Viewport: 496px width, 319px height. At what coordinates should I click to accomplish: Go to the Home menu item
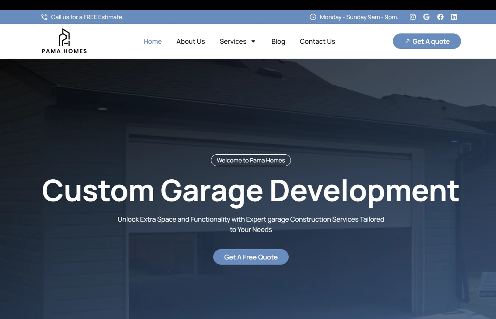pos(152,42)
